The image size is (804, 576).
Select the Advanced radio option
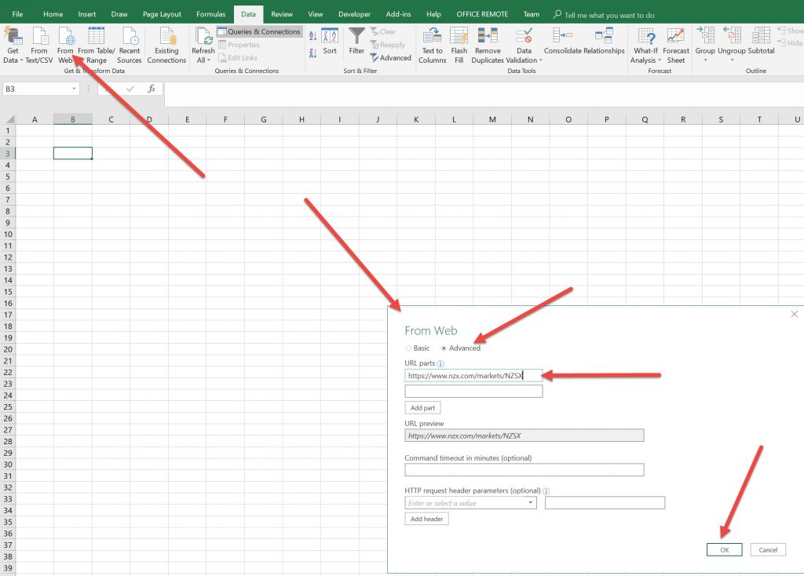(x=444, y=348)
